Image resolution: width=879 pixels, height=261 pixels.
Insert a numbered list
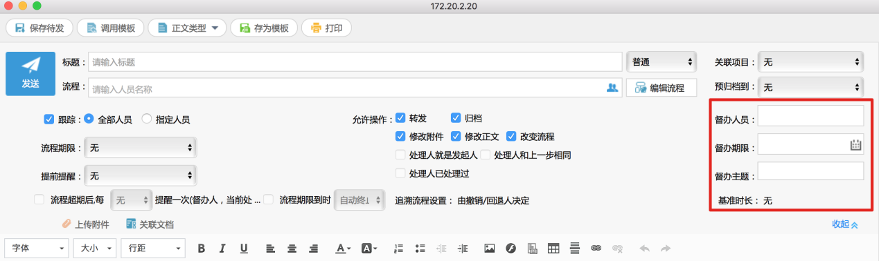pos(398,248)
